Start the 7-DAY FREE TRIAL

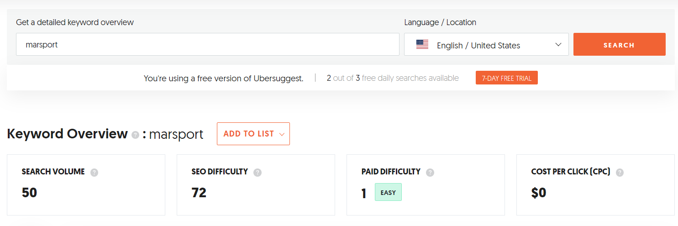pos(506,78)
